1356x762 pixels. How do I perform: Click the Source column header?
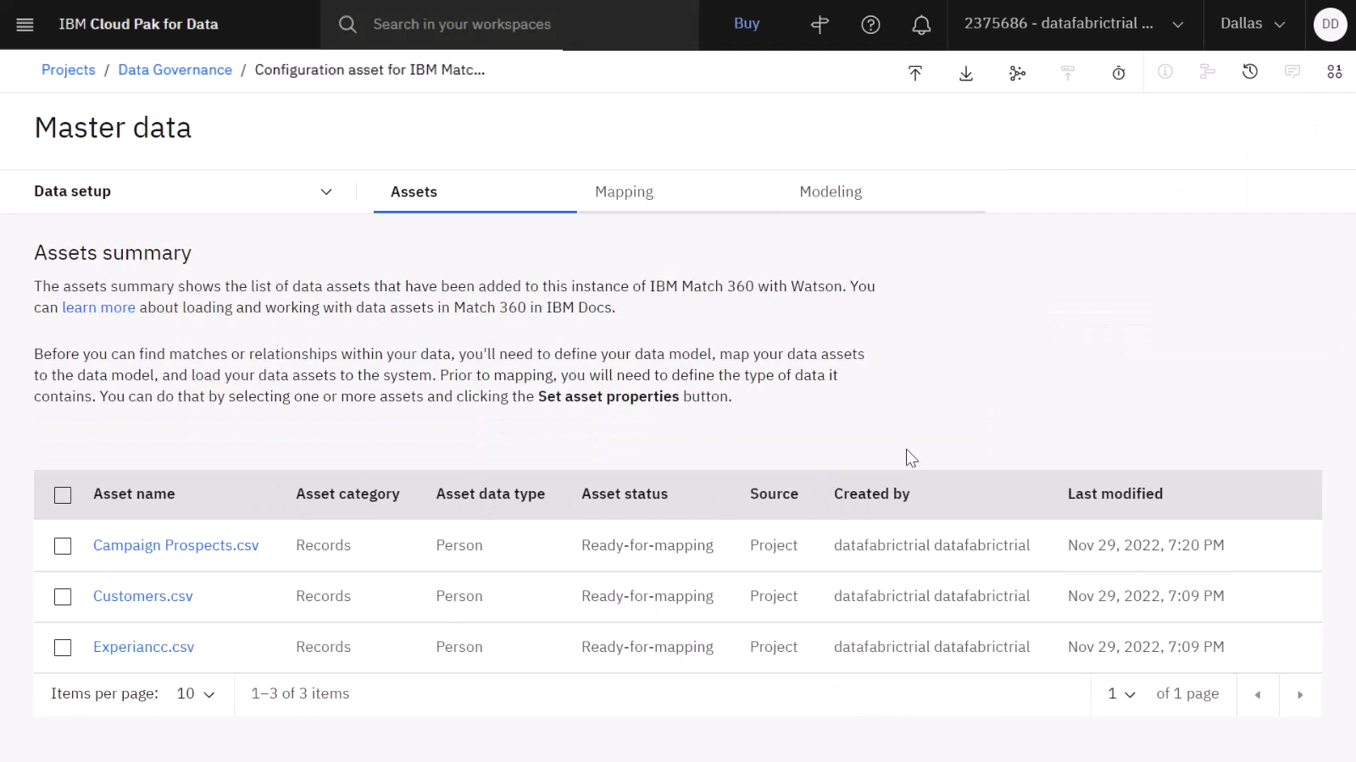tap(774, 494)
